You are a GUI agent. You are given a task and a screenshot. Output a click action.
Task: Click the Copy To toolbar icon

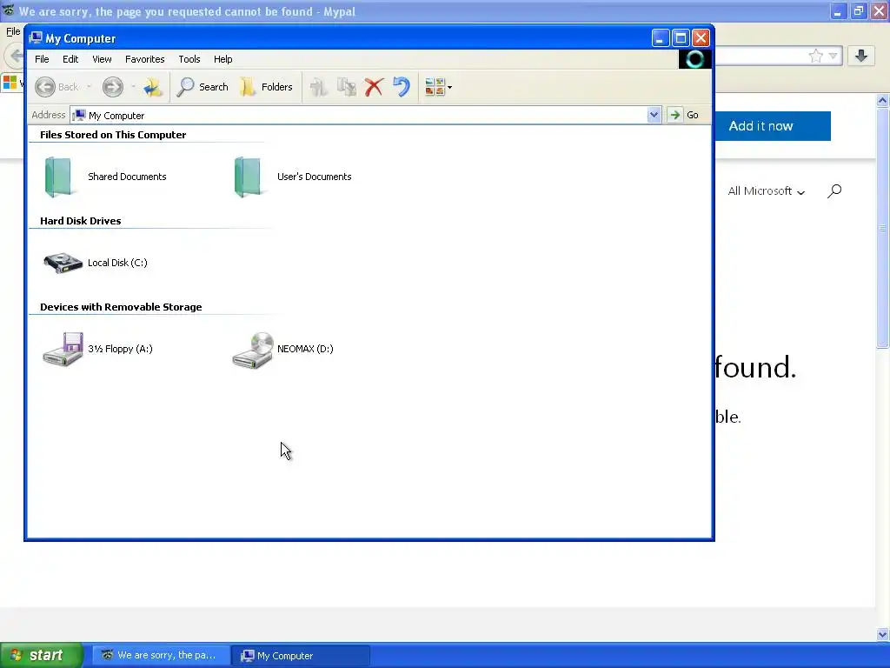346,87
